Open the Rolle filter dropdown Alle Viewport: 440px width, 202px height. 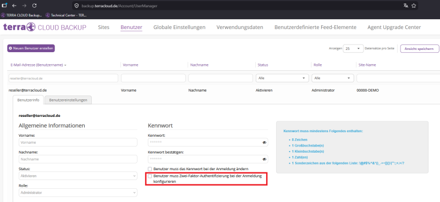tap(333, 78)
